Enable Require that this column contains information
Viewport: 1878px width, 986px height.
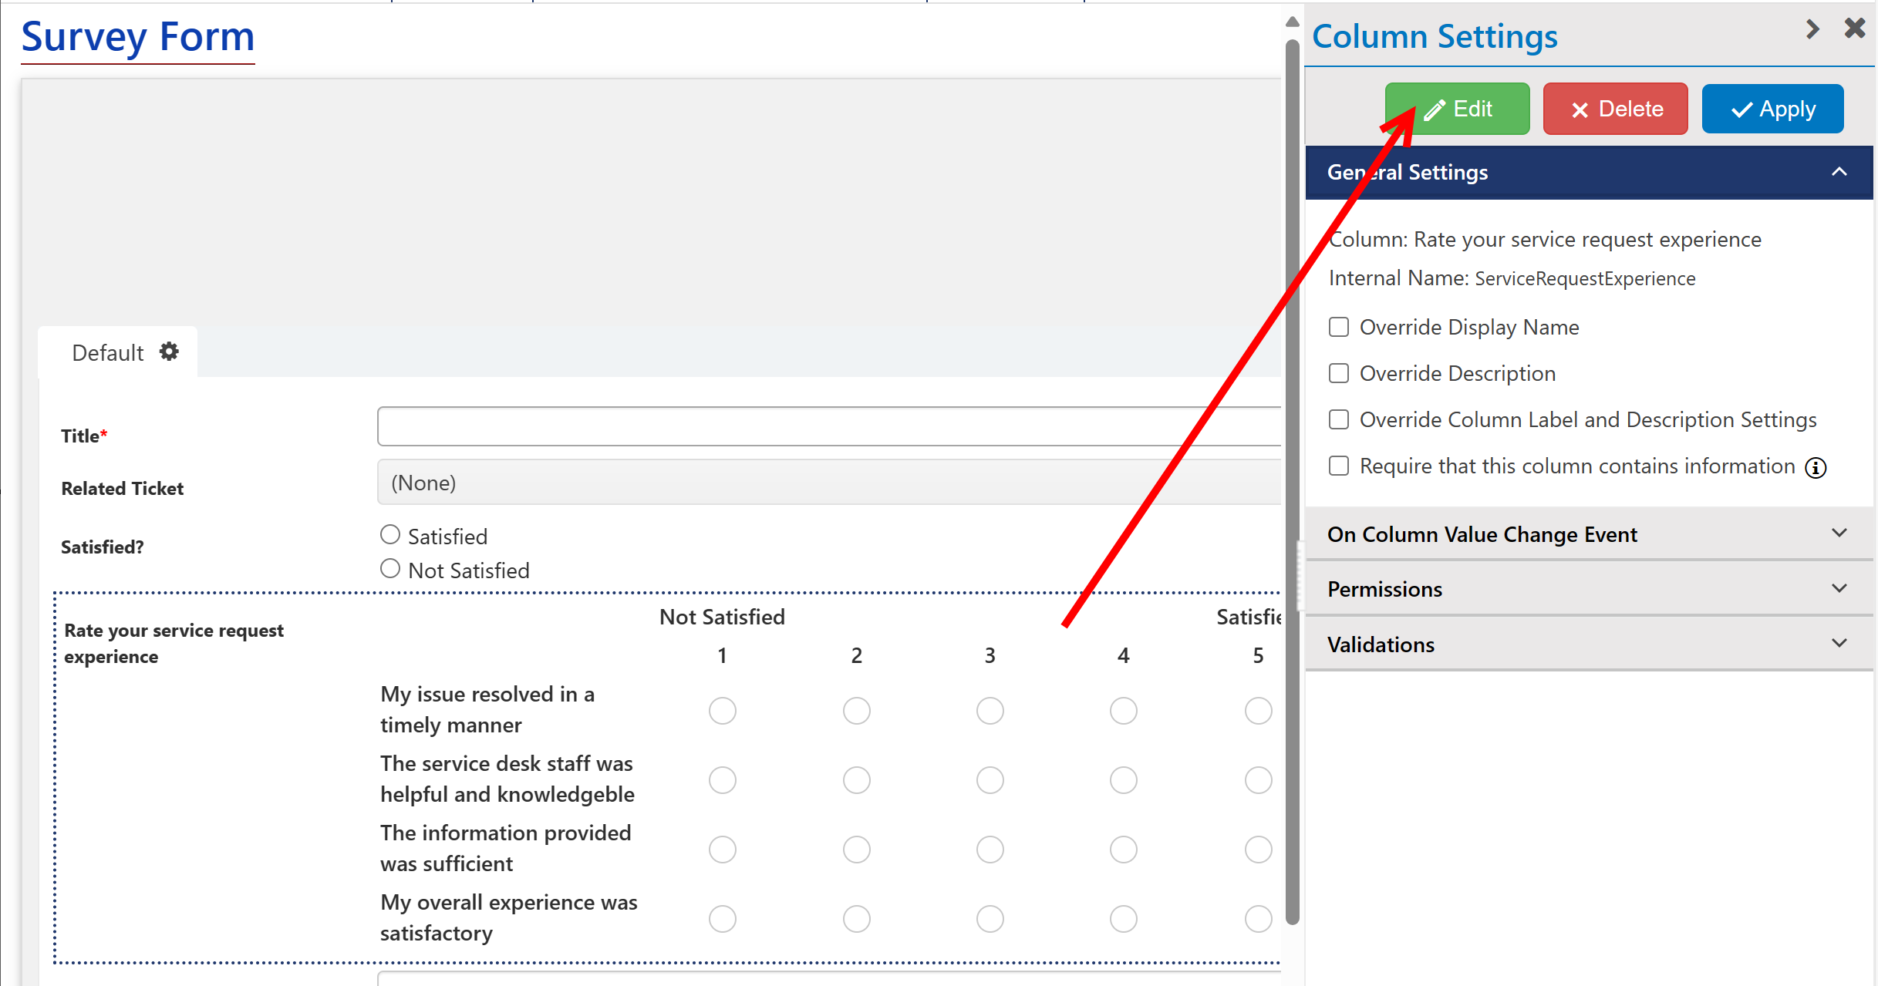coord(1339,468)
